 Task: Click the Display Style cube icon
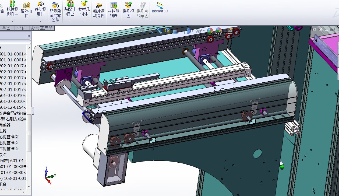187,31
